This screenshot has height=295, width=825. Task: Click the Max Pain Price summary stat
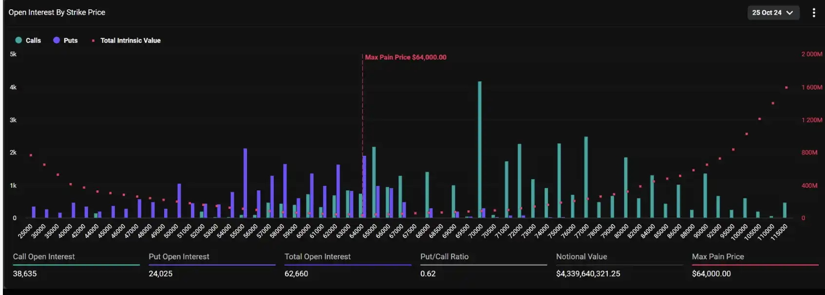click(x=718, y=257)
